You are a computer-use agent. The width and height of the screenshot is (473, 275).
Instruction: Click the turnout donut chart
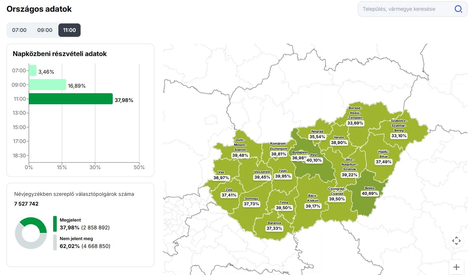point(31,233)
